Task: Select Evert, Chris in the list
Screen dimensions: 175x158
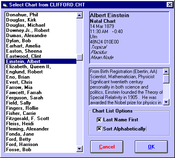Action: pyautogui.click(x=41, y=82)
